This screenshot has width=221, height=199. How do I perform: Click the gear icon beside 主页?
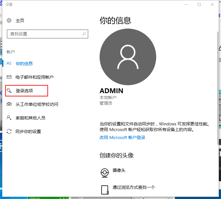pyautogui.click(x=9, y=21)
